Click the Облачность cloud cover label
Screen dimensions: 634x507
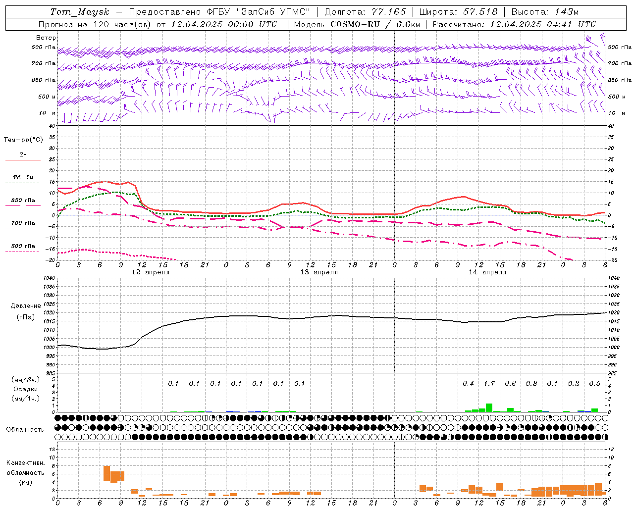point(25,430)
